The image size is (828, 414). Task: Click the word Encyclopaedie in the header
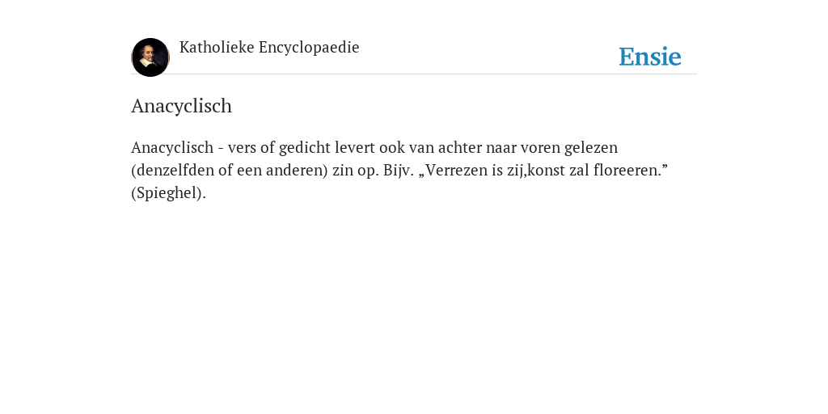(309, 48)
